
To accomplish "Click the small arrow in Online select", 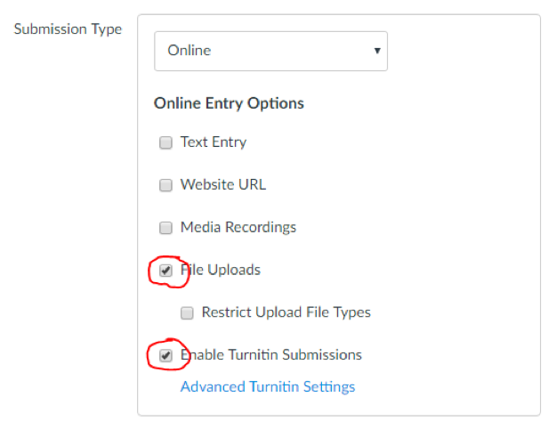I will pos(377,51).
